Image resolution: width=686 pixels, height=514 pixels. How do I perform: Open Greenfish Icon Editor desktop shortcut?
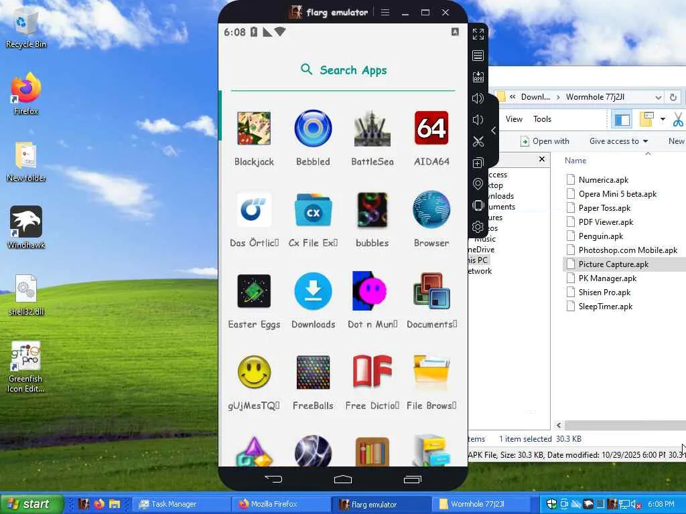coord(26,367)
